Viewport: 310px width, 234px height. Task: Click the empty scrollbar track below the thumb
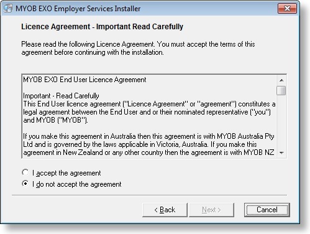tap(281, 122)
